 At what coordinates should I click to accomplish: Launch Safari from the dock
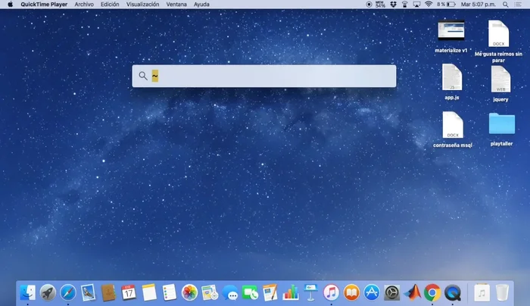68,292
